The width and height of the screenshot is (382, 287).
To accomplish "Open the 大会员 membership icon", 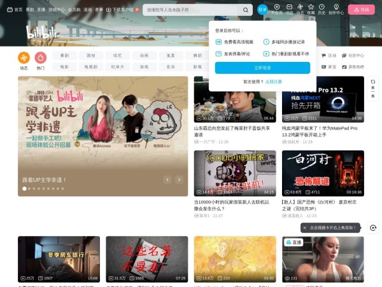I will tap(276, 10).
